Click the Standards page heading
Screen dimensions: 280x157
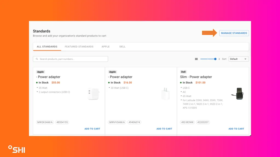tap(42, 31)
